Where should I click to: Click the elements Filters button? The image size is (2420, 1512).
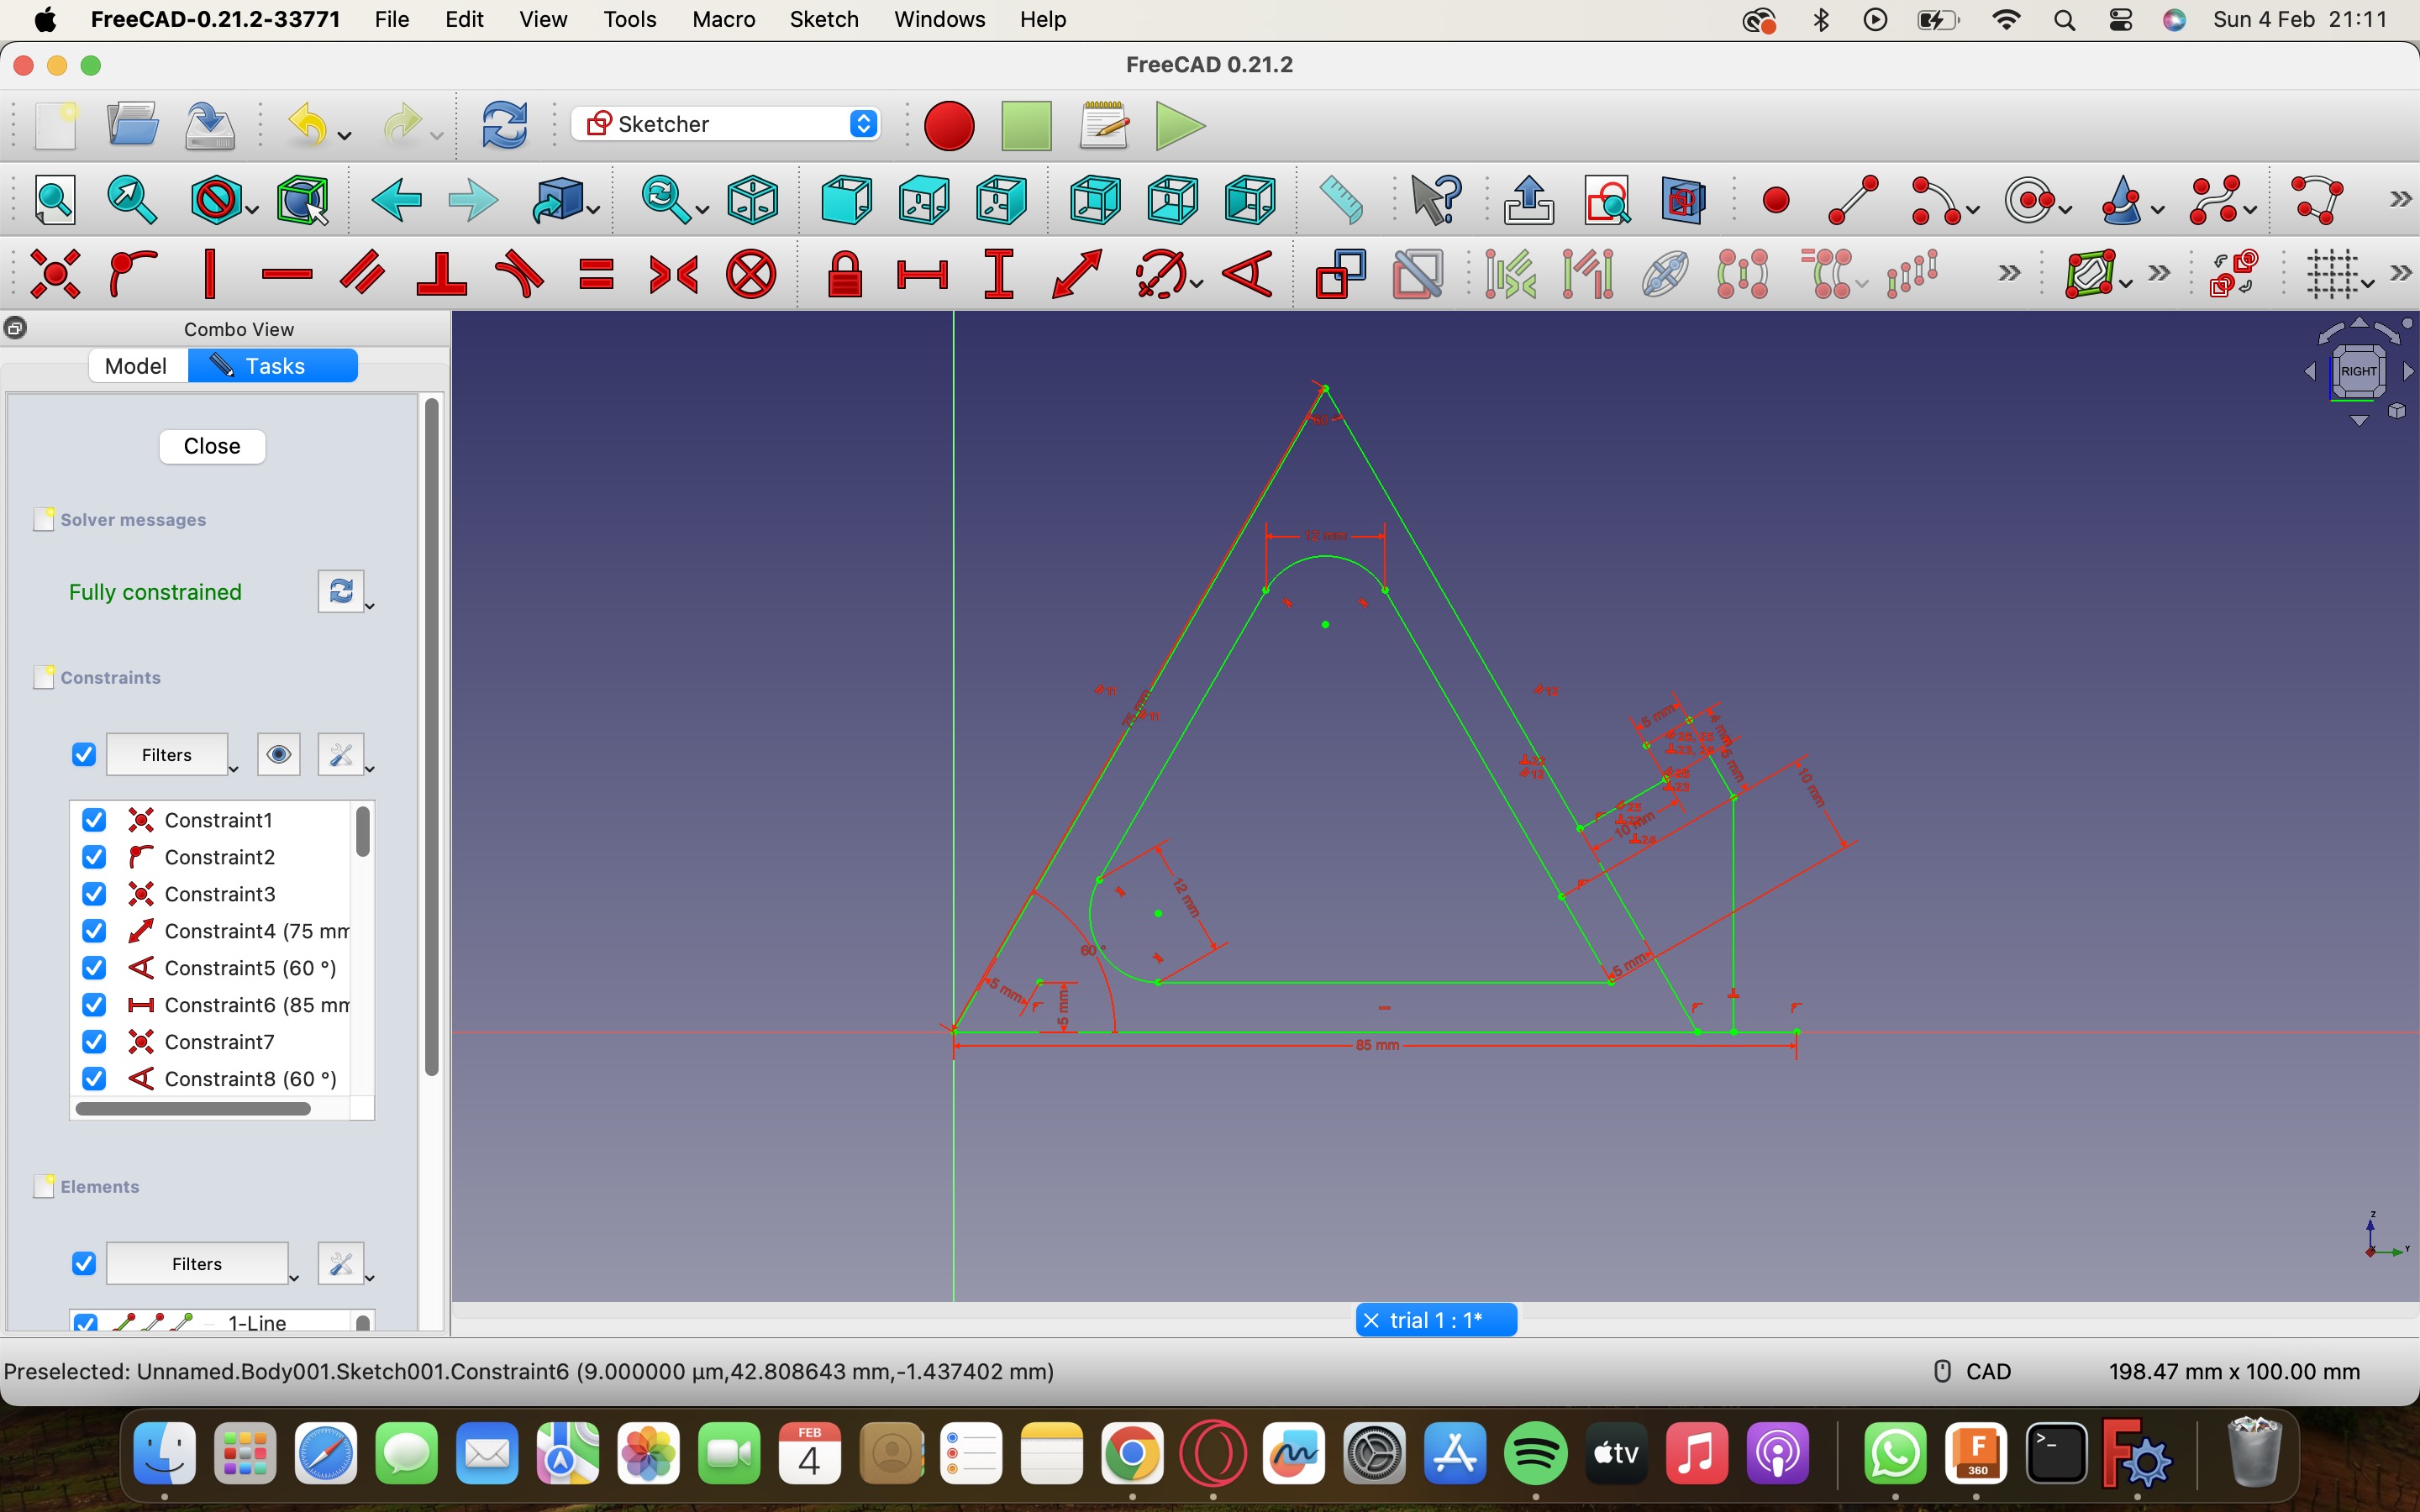197,1264
